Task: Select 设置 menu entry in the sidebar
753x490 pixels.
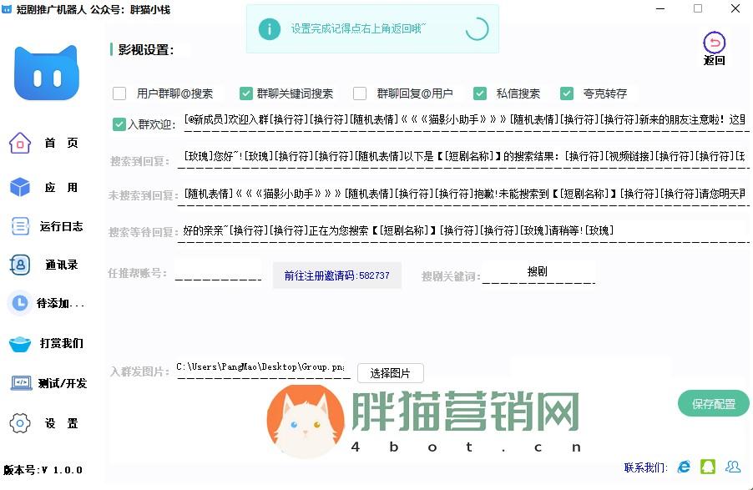Action: pos(50,423)
